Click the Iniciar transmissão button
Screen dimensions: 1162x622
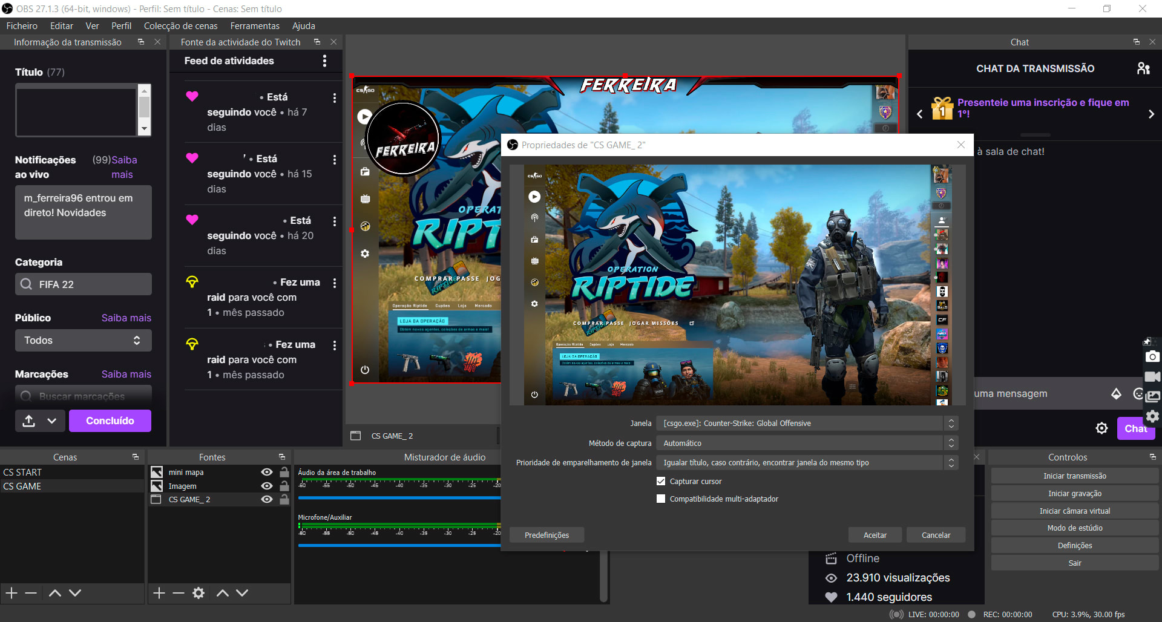click(x=1074, y=476)
